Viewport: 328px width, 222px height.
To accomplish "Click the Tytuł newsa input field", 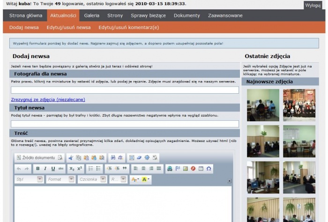I will pos(125,124).
